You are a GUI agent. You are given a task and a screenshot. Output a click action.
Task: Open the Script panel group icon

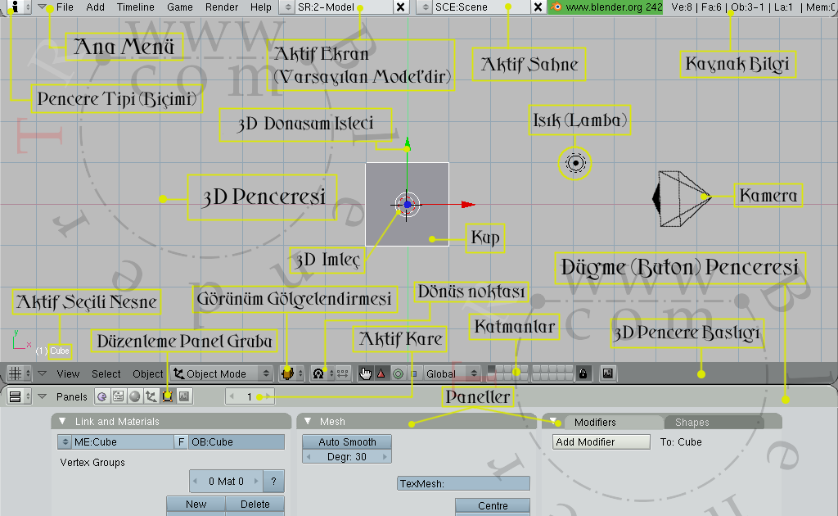[x=118, y=396]
